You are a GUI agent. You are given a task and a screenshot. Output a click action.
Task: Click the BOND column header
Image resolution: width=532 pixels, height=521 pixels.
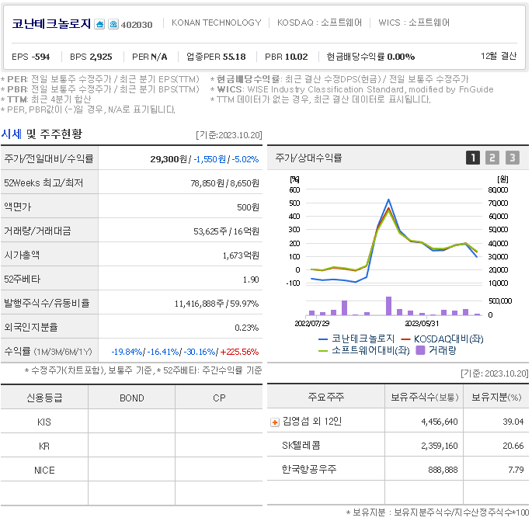pos(132,398)
